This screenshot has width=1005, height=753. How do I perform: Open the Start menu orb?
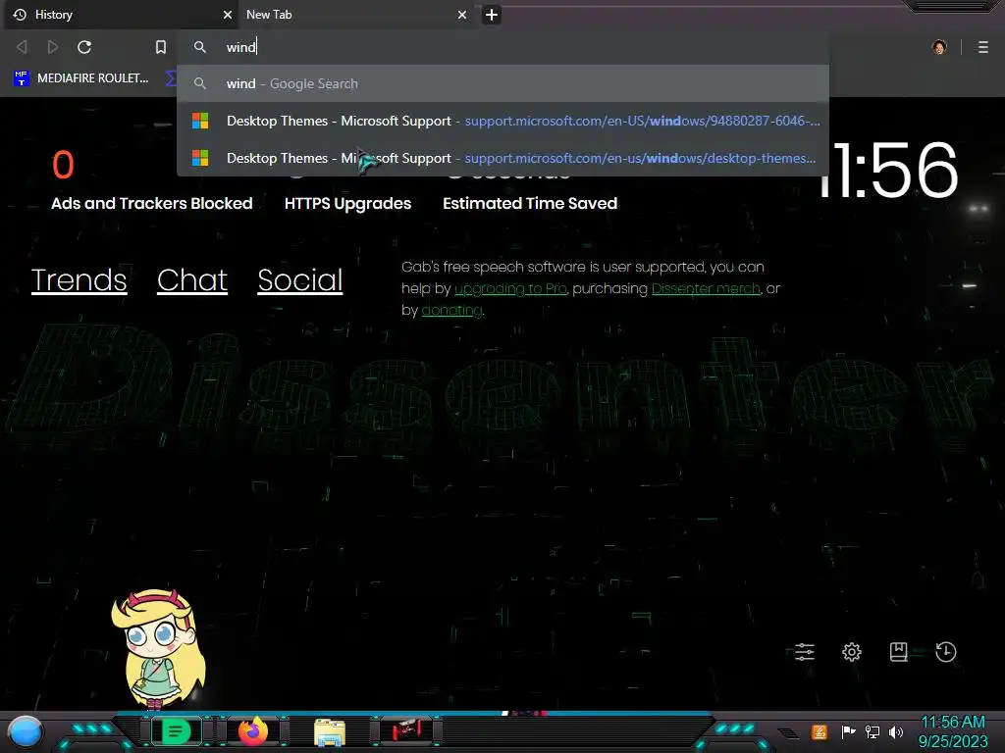click(x=26, y=732)
